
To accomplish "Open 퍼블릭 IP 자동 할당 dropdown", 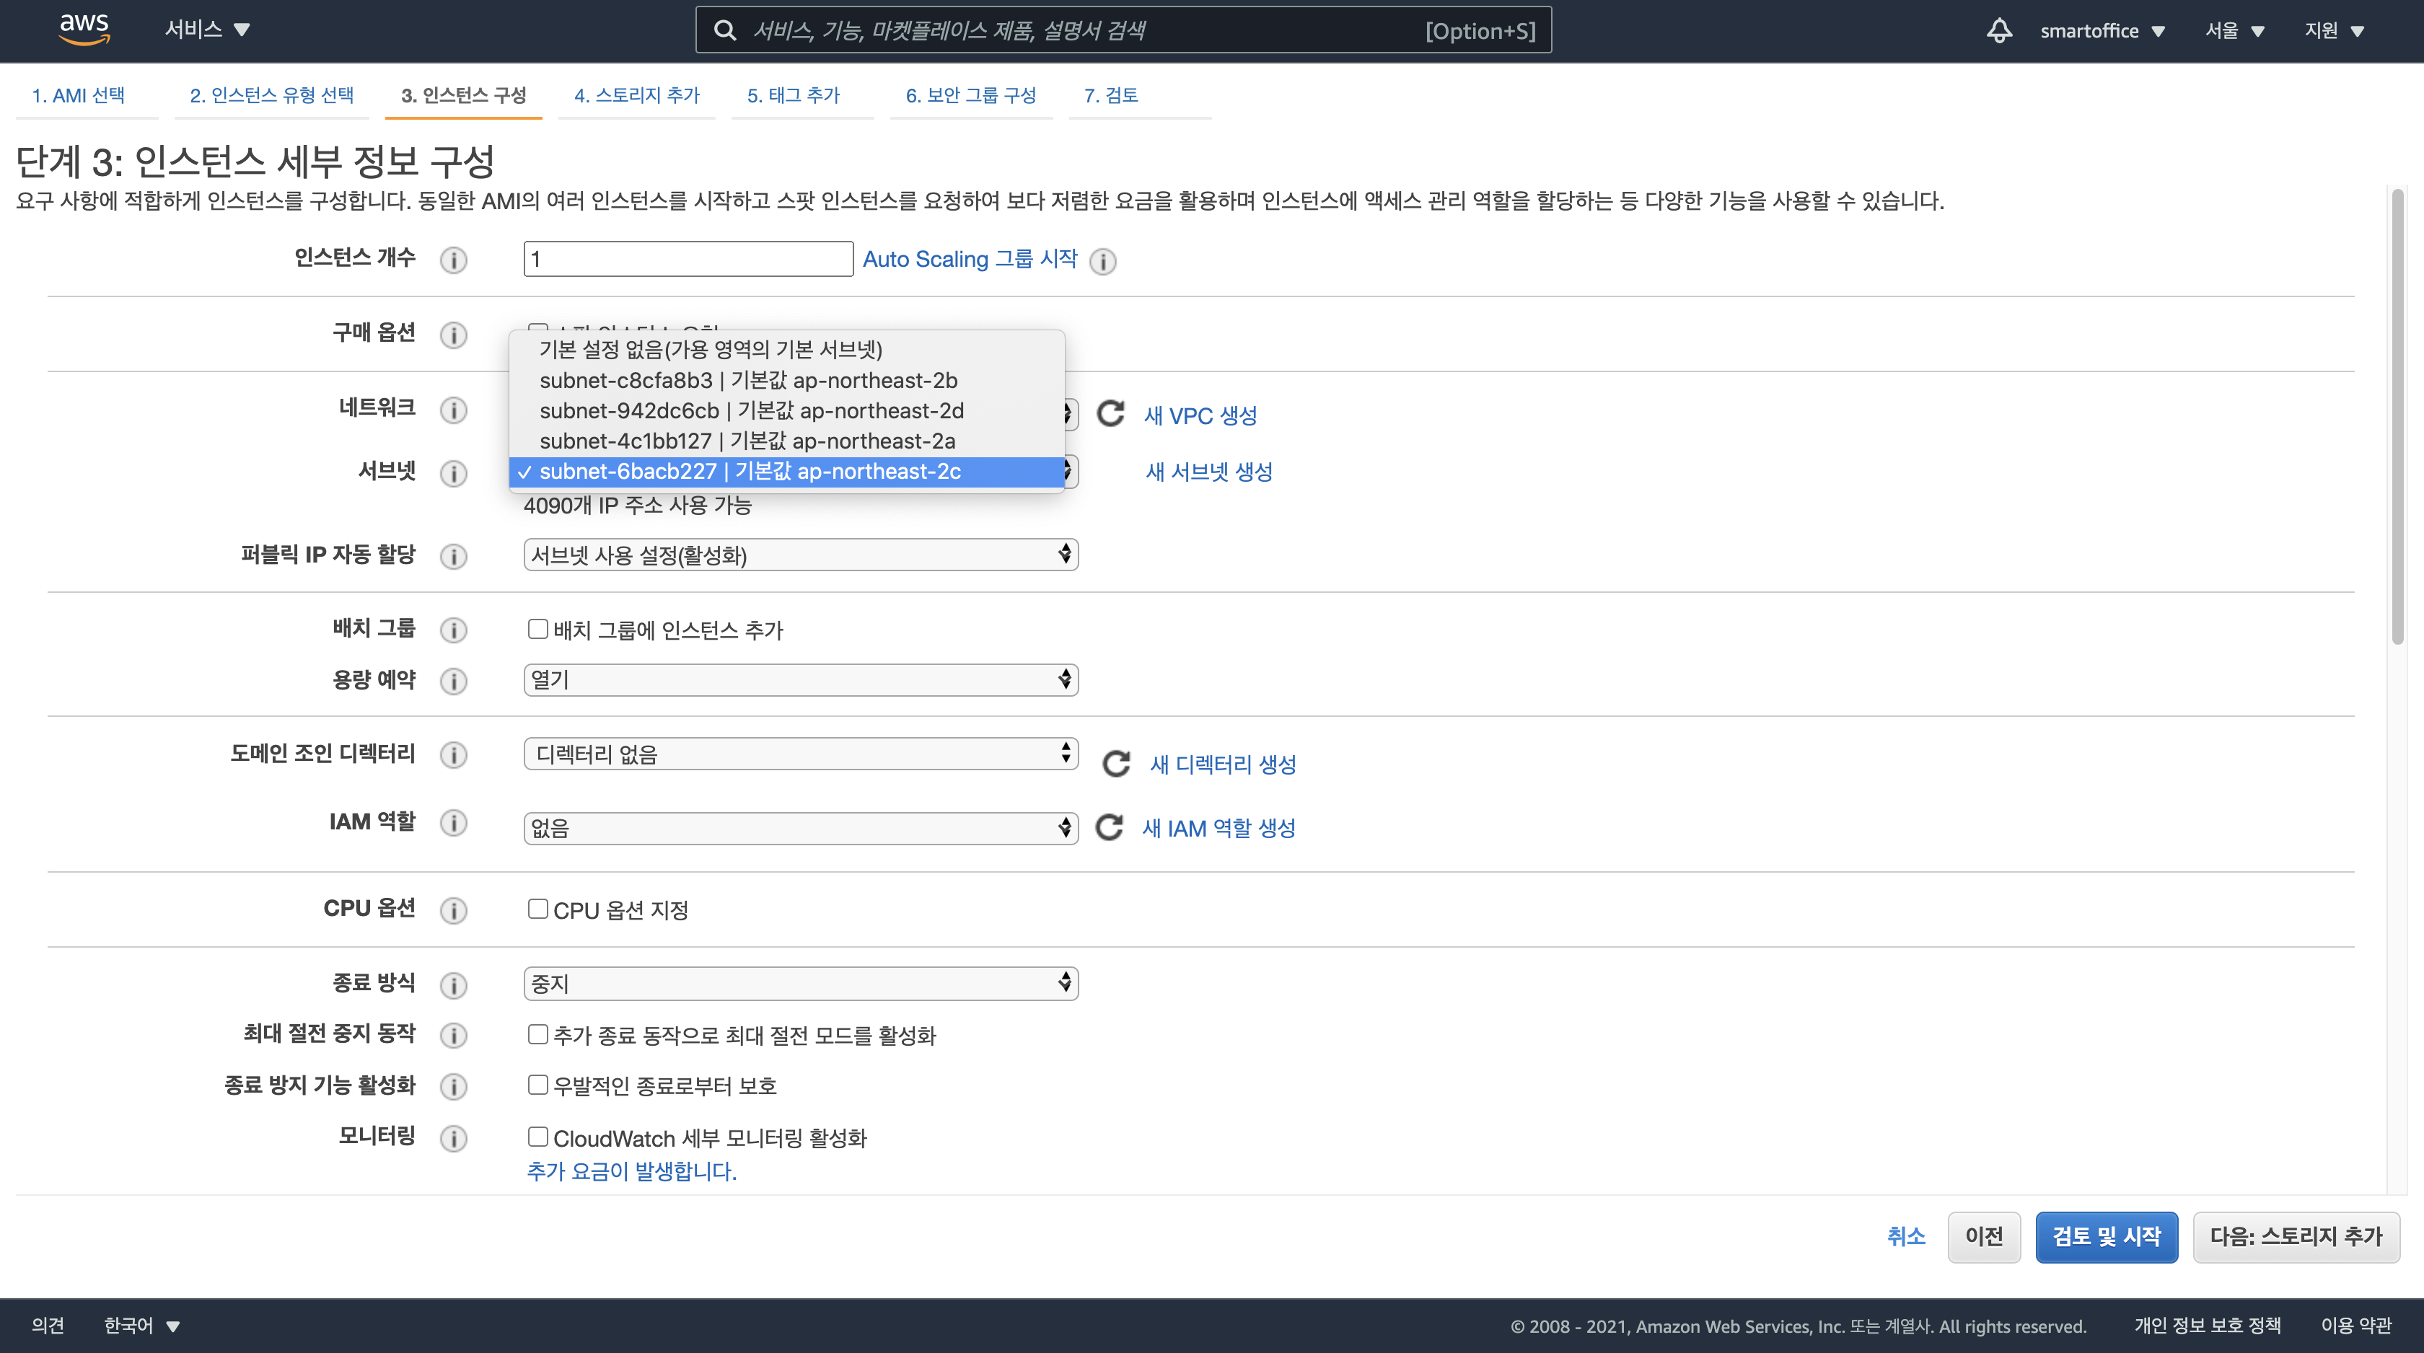I will point(800,555).
